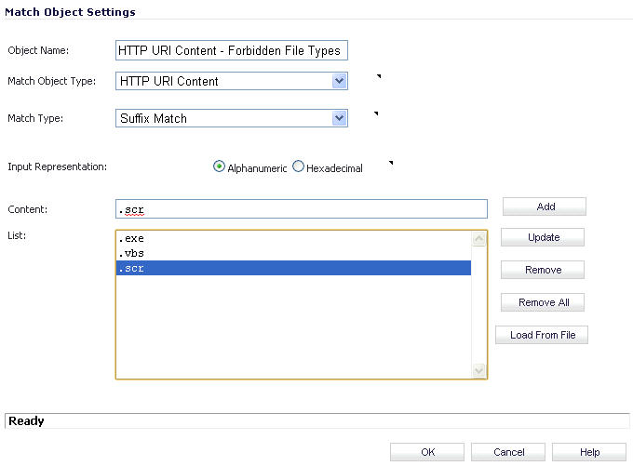Focus the Content input field
The image size is (633, 466).
pyautogui.click(x=302, y=209)
